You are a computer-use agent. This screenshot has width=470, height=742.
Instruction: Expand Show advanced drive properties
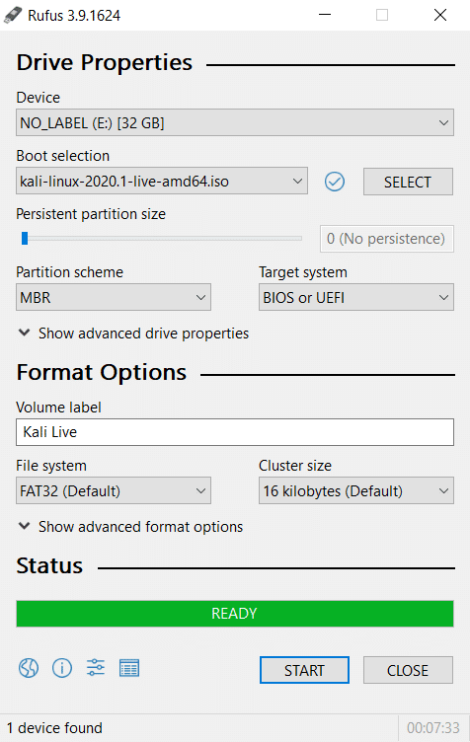coord(133,334)
